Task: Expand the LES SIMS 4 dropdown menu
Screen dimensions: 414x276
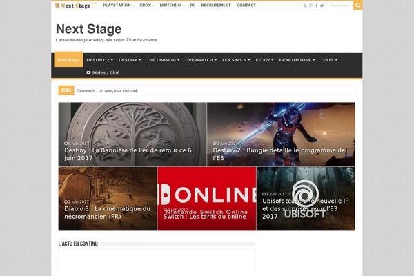Action: [x=236, y=60]
